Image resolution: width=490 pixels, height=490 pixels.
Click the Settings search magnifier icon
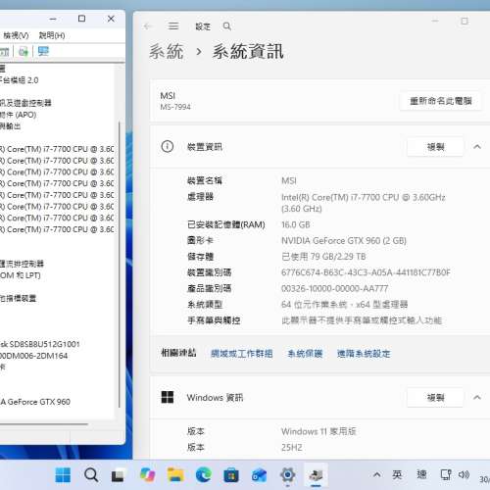point(227,26)
